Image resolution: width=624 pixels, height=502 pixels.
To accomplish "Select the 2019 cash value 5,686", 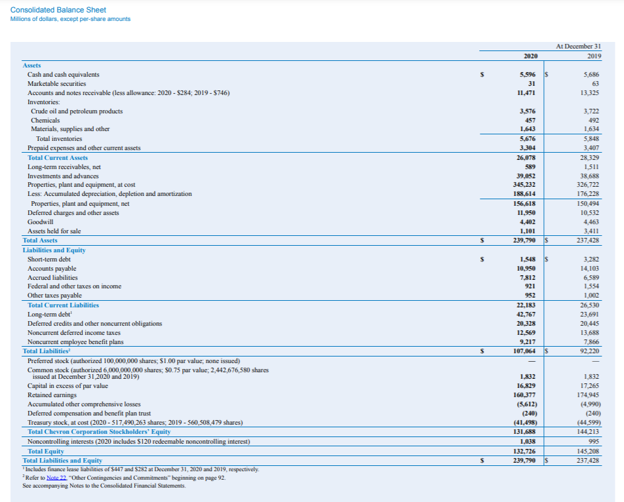I will coord(591,75).
